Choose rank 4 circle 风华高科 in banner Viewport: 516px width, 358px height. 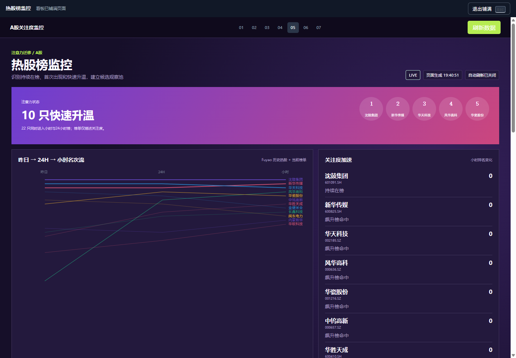point(451,109)
